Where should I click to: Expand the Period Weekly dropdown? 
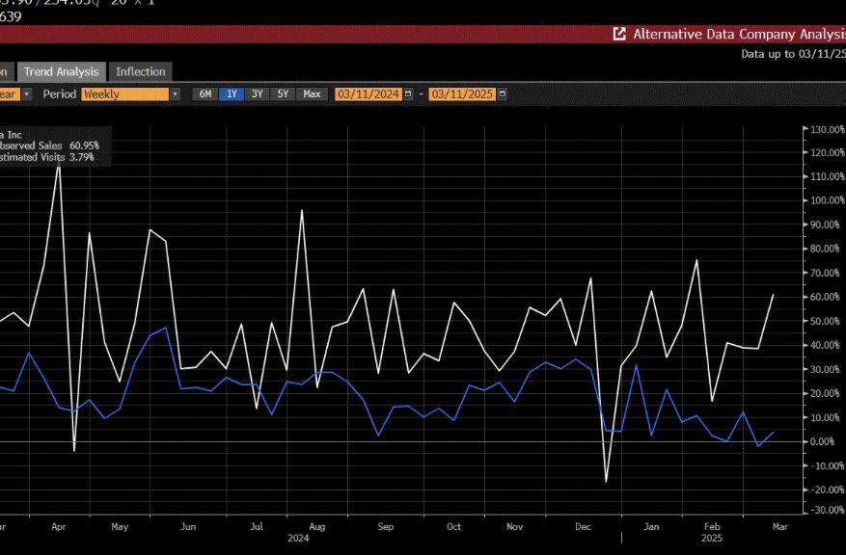(175, 94)
